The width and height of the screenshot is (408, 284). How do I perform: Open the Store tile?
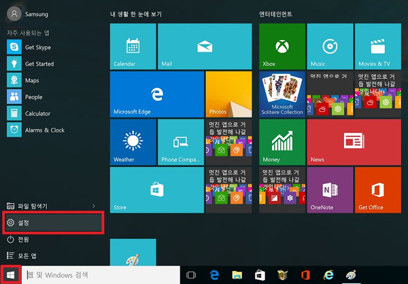[157, 190]
